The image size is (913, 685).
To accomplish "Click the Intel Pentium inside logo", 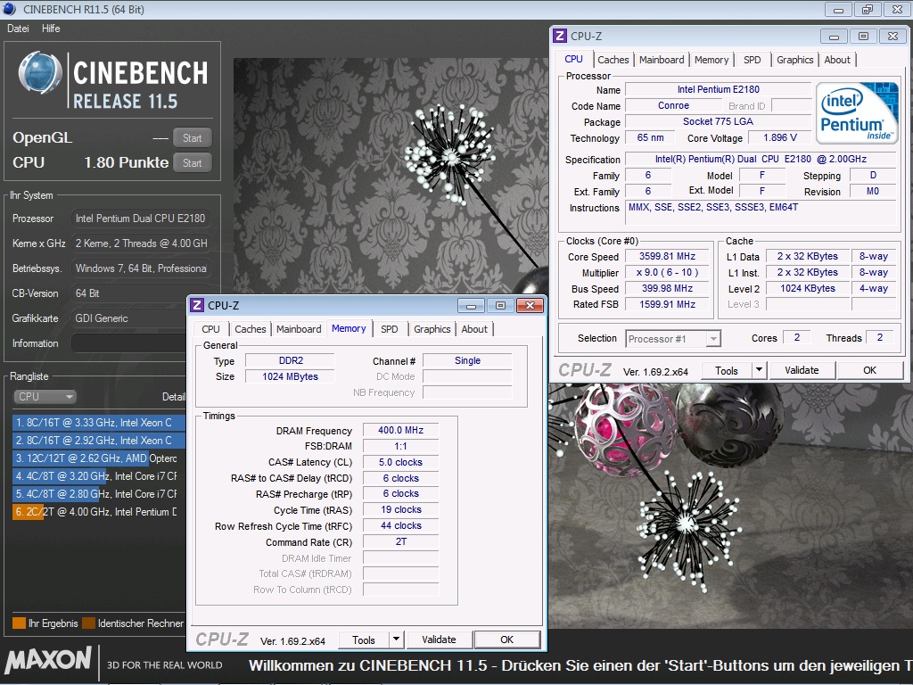I will tap(857, 113).
